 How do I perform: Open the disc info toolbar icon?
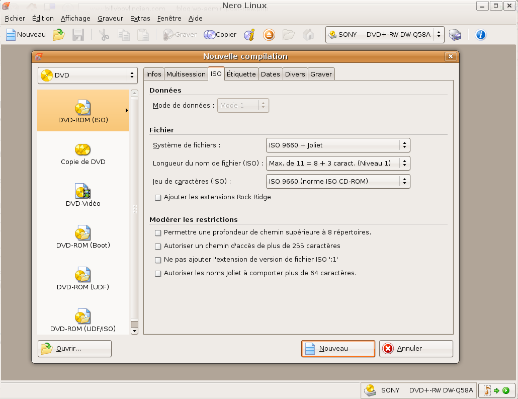[x=249, y=35]
